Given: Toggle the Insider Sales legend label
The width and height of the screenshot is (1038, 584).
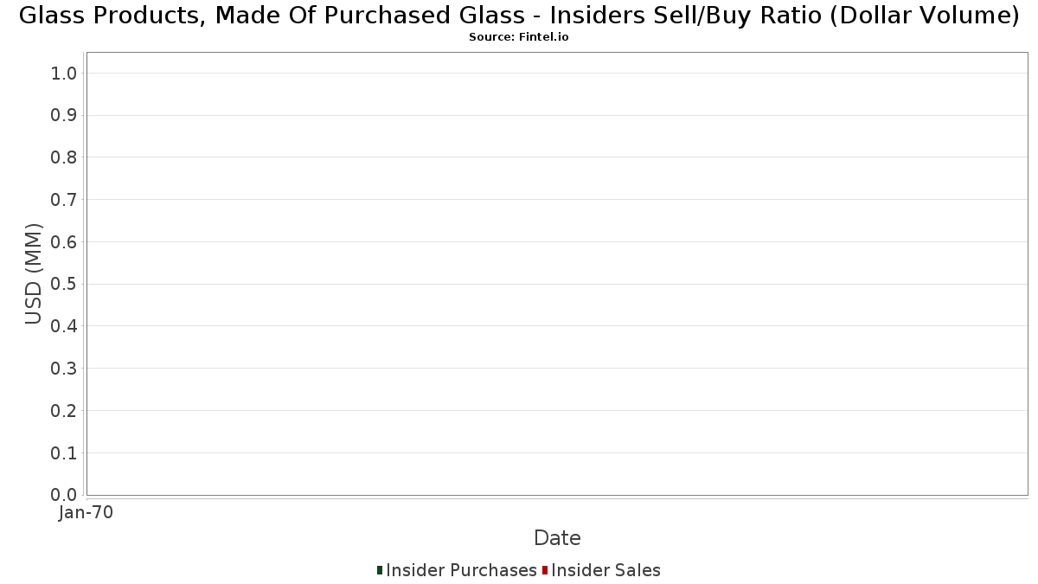Looking at the screenshot, I should (605, 570).
